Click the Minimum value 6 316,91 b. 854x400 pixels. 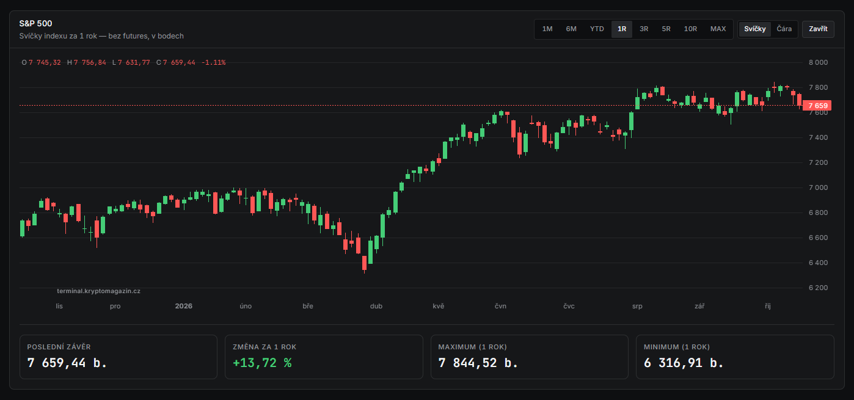684,362
